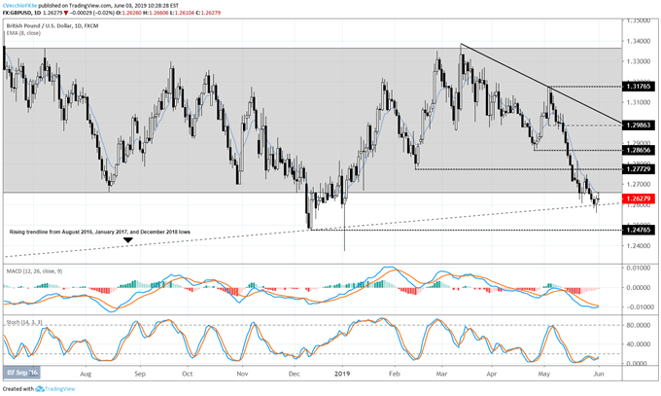Click the Aug label on time axis
The image size is (661, 396).
[x=86, y=374]
